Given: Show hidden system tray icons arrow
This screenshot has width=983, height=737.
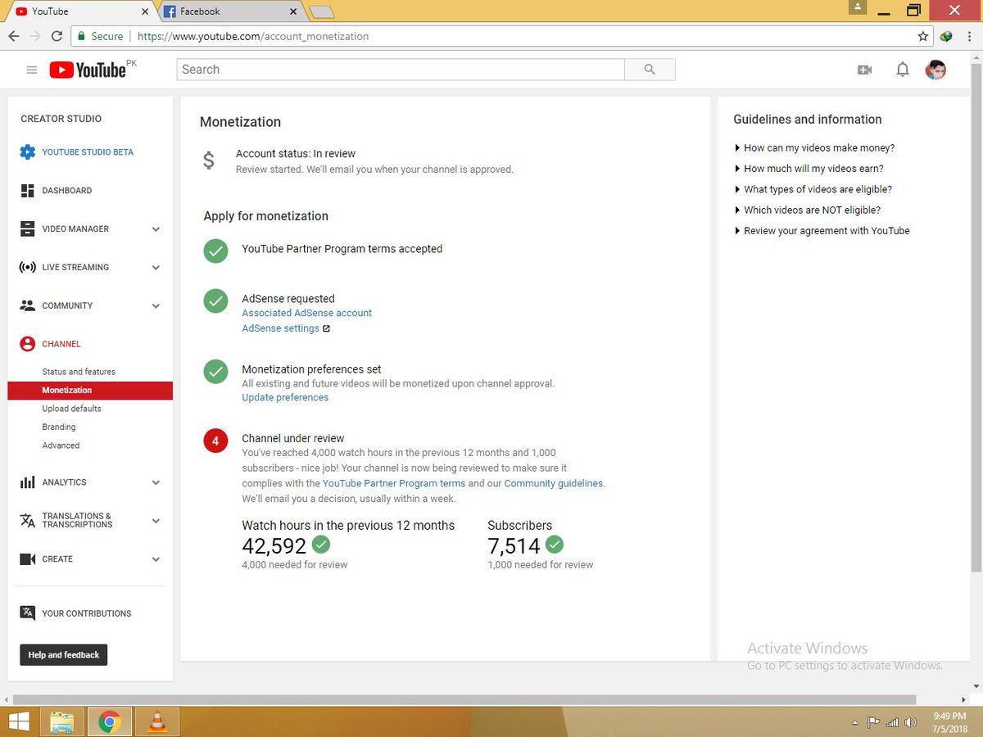Looking at the screenshot, I should point(854,723).
